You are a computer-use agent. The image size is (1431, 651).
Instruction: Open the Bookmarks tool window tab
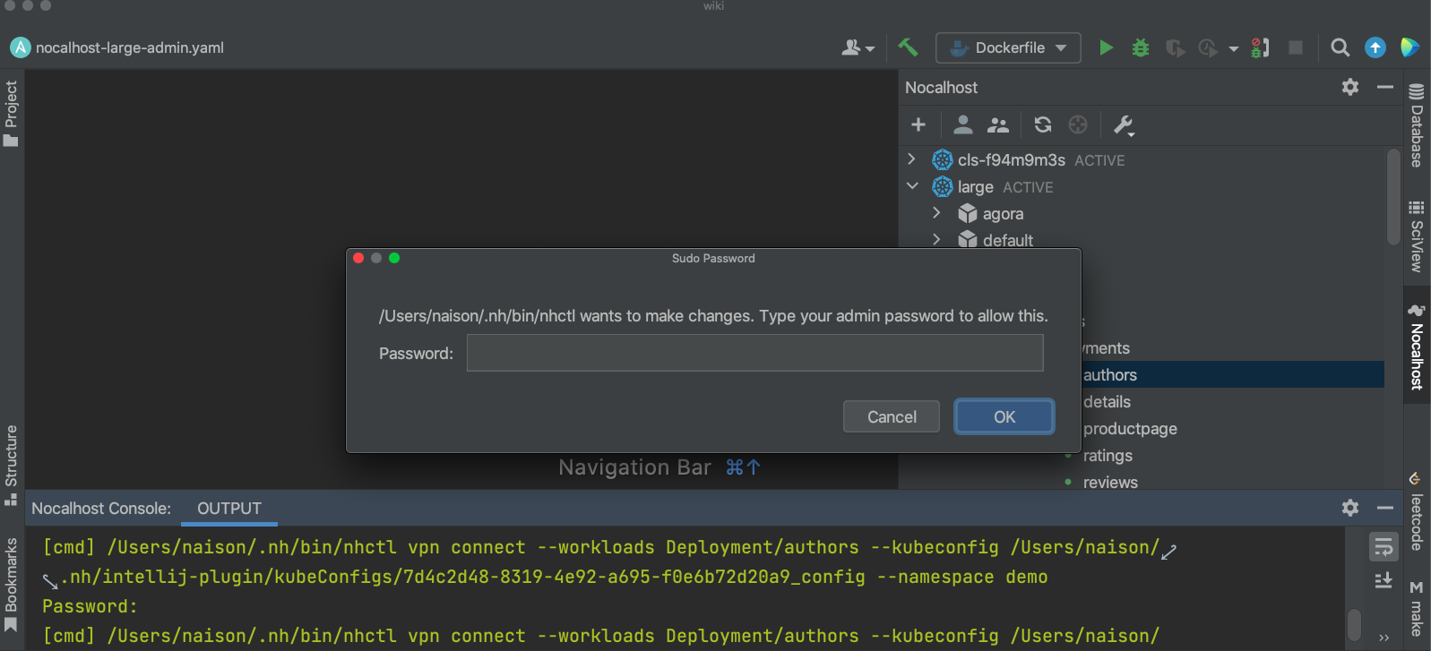11,585
